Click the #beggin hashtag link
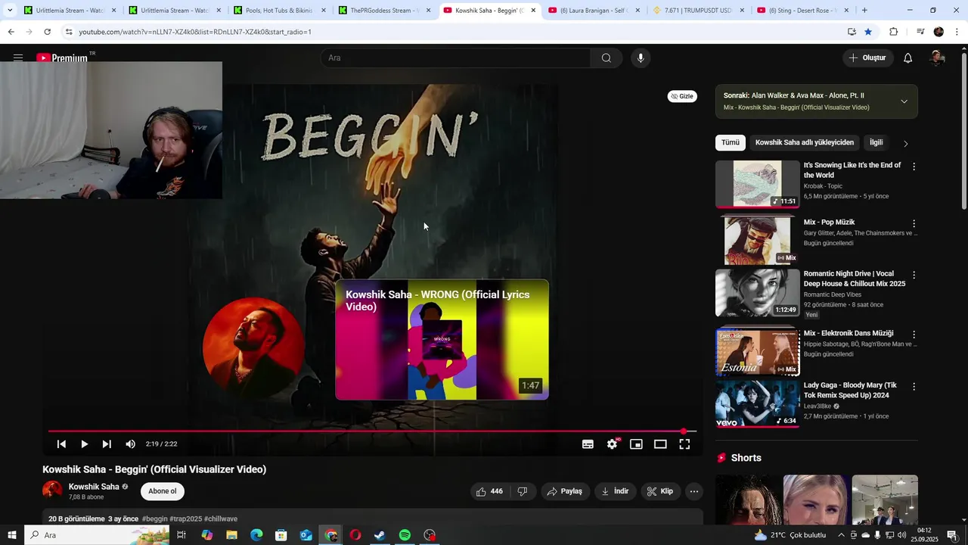Screen dimensions: 968x545 click(155, 519)
